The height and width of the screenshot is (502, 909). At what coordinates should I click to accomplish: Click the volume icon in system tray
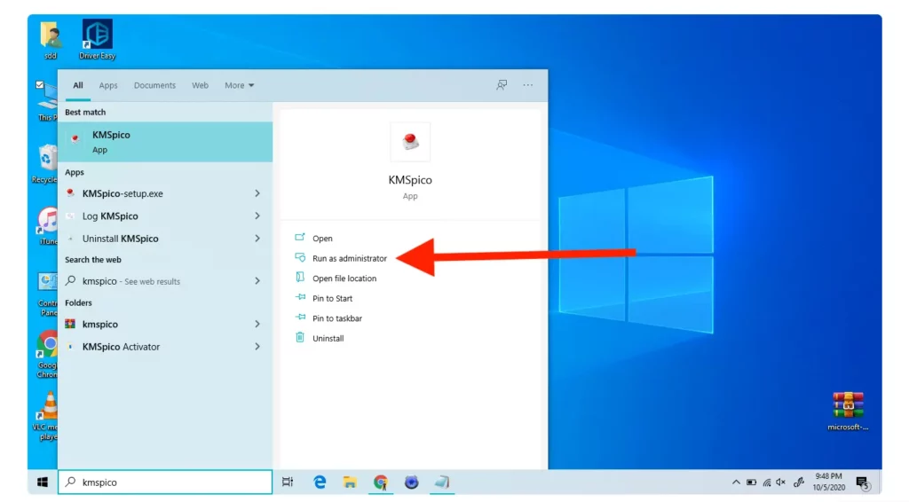(x=780, y=482)
